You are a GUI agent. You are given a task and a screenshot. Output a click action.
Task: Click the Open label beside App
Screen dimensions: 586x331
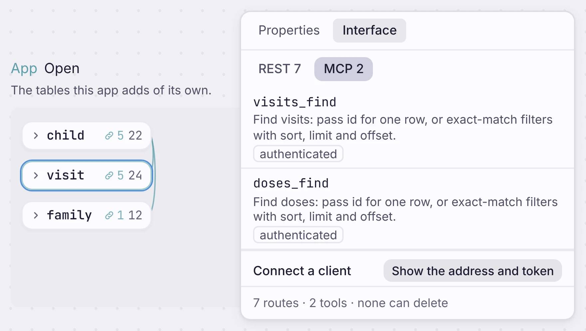point(62,68)
